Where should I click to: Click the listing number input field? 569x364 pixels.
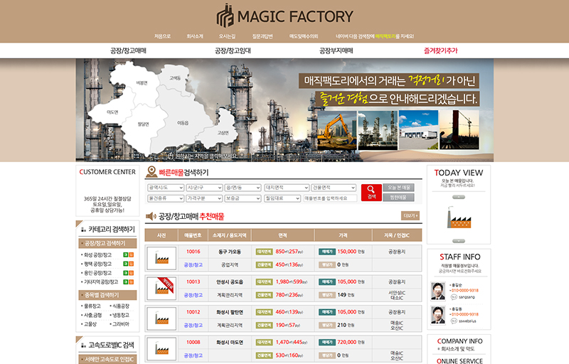(329, 198)
